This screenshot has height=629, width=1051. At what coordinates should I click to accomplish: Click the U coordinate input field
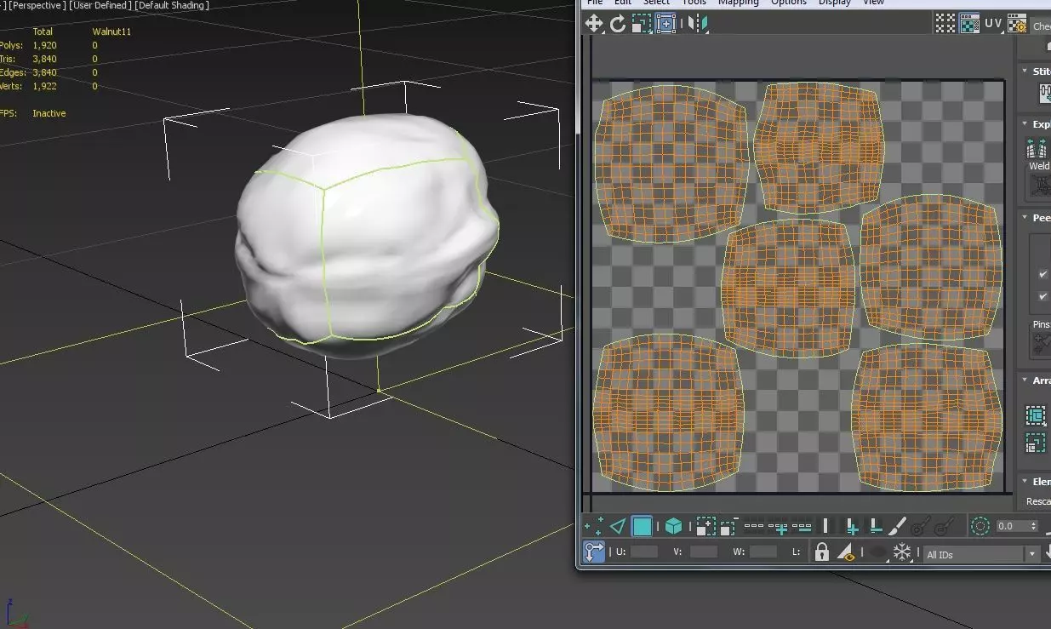pos(643,552)
